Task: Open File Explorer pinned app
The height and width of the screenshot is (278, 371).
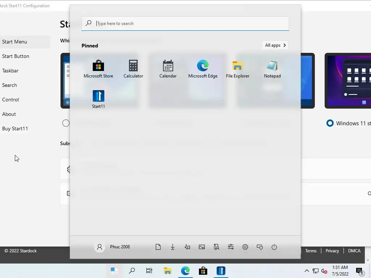Action: 238,69
